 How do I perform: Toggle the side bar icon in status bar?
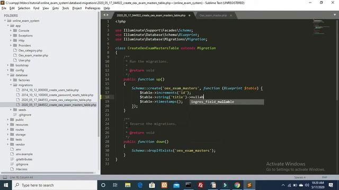pyautogui.click(x=5, y=177)
